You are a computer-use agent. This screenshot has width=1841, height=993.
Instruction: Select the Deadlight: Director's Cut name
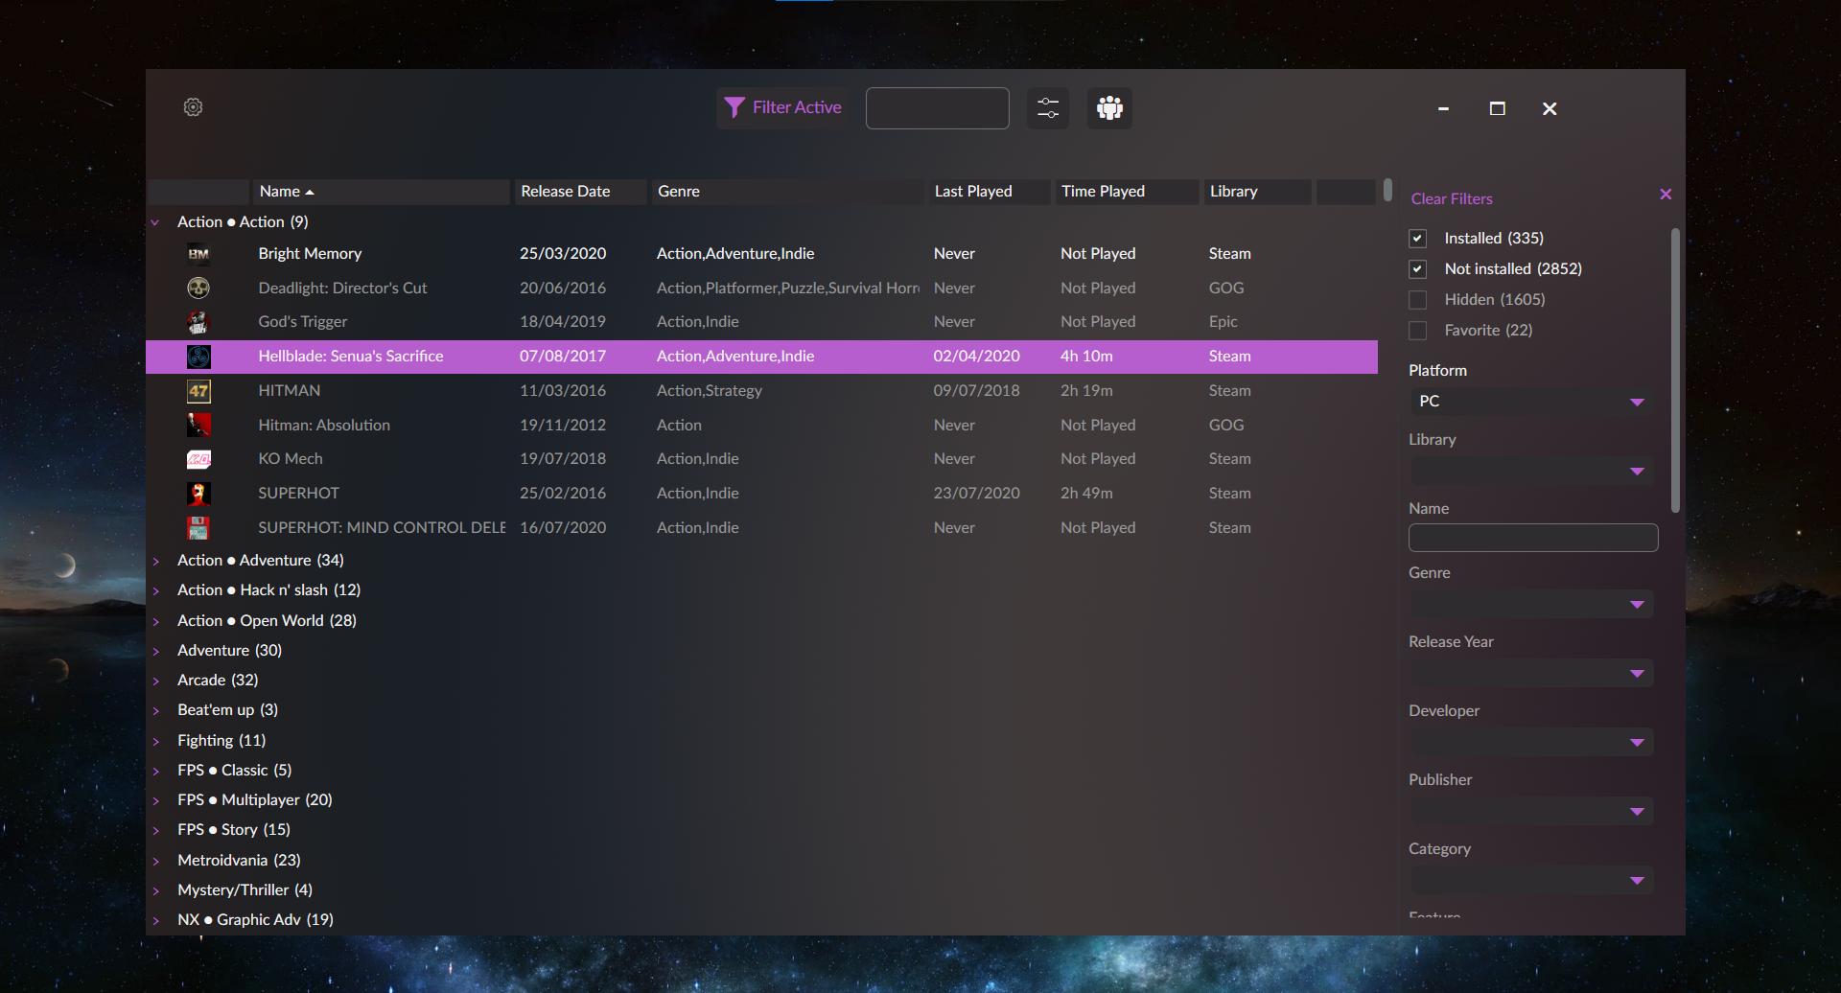point(342,289)
